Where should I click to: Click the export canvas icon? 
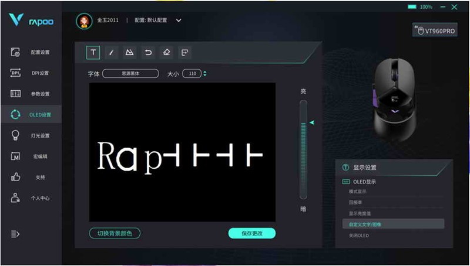(185, 53)
